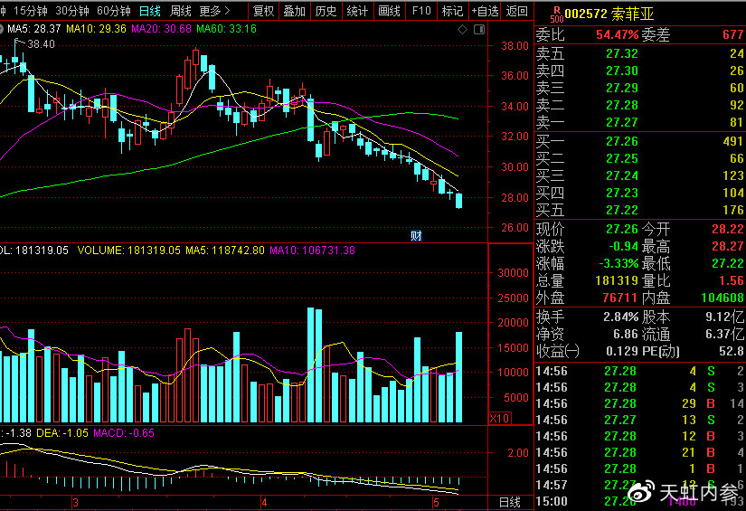Open the 日线 period selector at bottom right

click(510, 502)
